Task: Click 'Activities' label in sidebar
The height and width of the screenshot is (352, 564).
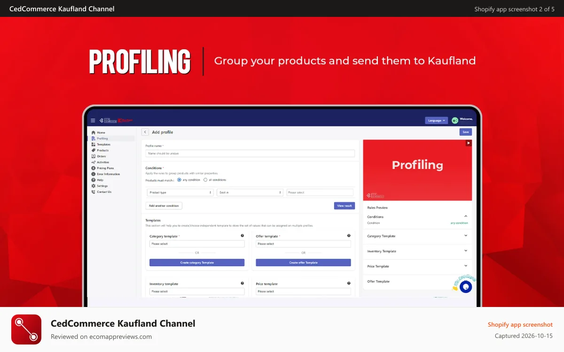Action: [x=103, y=162]
